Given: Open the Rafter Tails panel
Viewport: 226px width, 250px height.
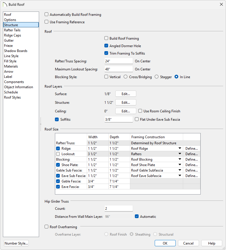Looking at the screenshot, I should coord(12,30).
